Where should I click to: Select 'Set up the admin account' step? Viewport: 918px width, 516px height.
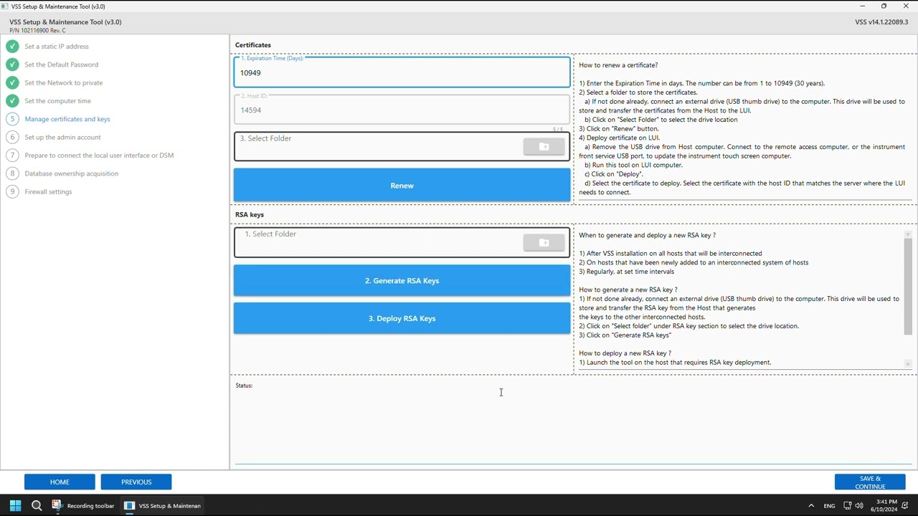[62, 137]
